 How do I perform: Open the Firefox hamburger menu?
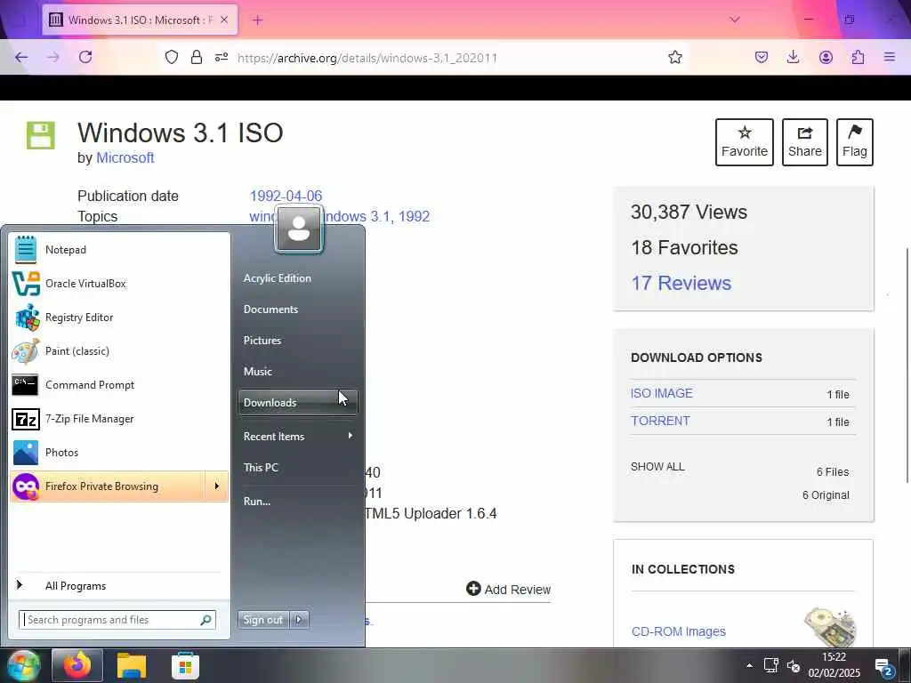[x=890, y=57]
